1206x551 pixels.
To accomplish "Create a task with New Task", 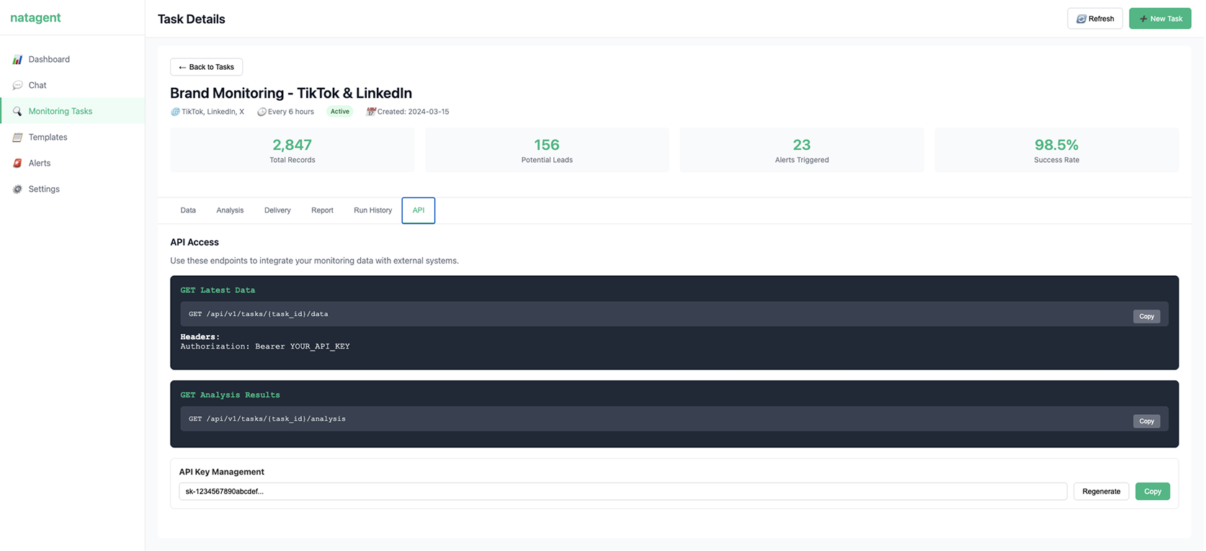I will (1159, 19).
